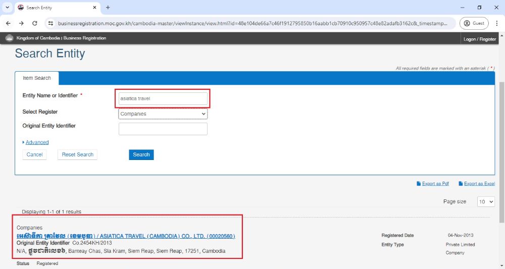The image size is (505, 269).
Task: Click the page vertical scrollbar
Action: pyautogui.click(x=502, y=151)
